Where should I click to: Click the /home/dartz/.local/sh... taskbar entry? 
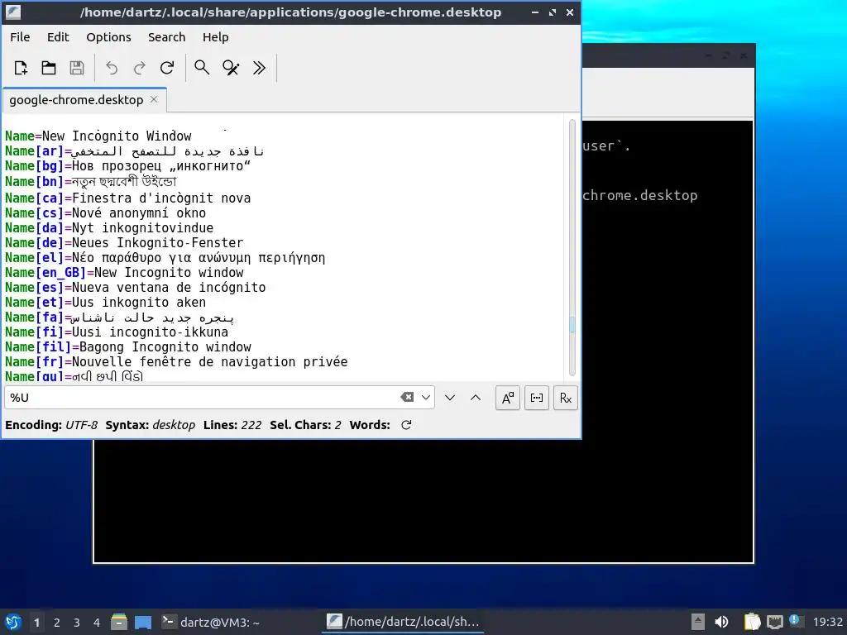[x=403, y=622]
